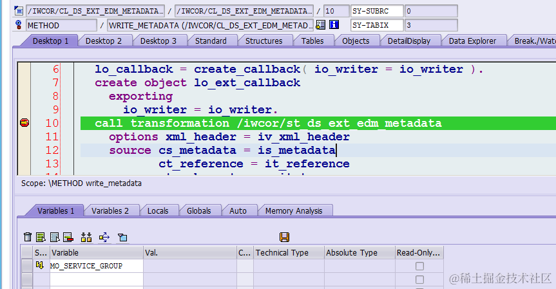Click the blue arrows services icon
This screenshot has width=556, height=289.
point(104,237)
